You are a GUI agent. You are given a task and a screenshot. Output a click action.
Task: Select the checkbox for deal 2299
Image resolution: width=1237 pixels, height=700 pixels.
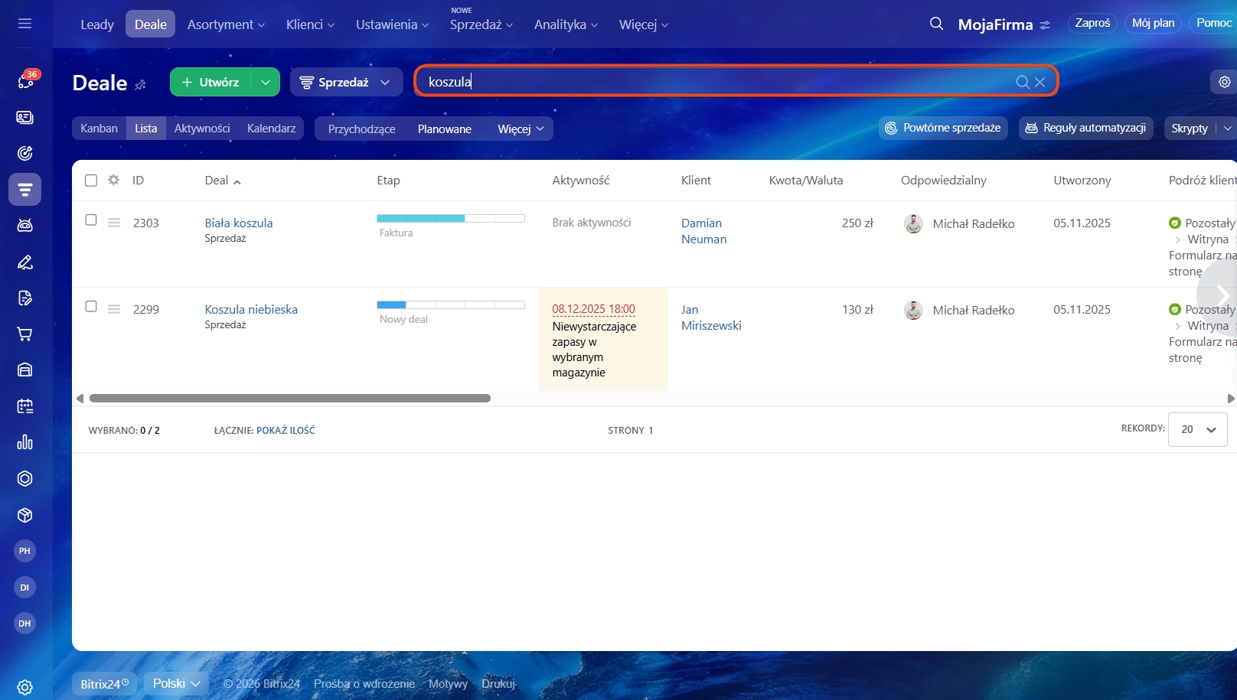(x=91, y=307)
